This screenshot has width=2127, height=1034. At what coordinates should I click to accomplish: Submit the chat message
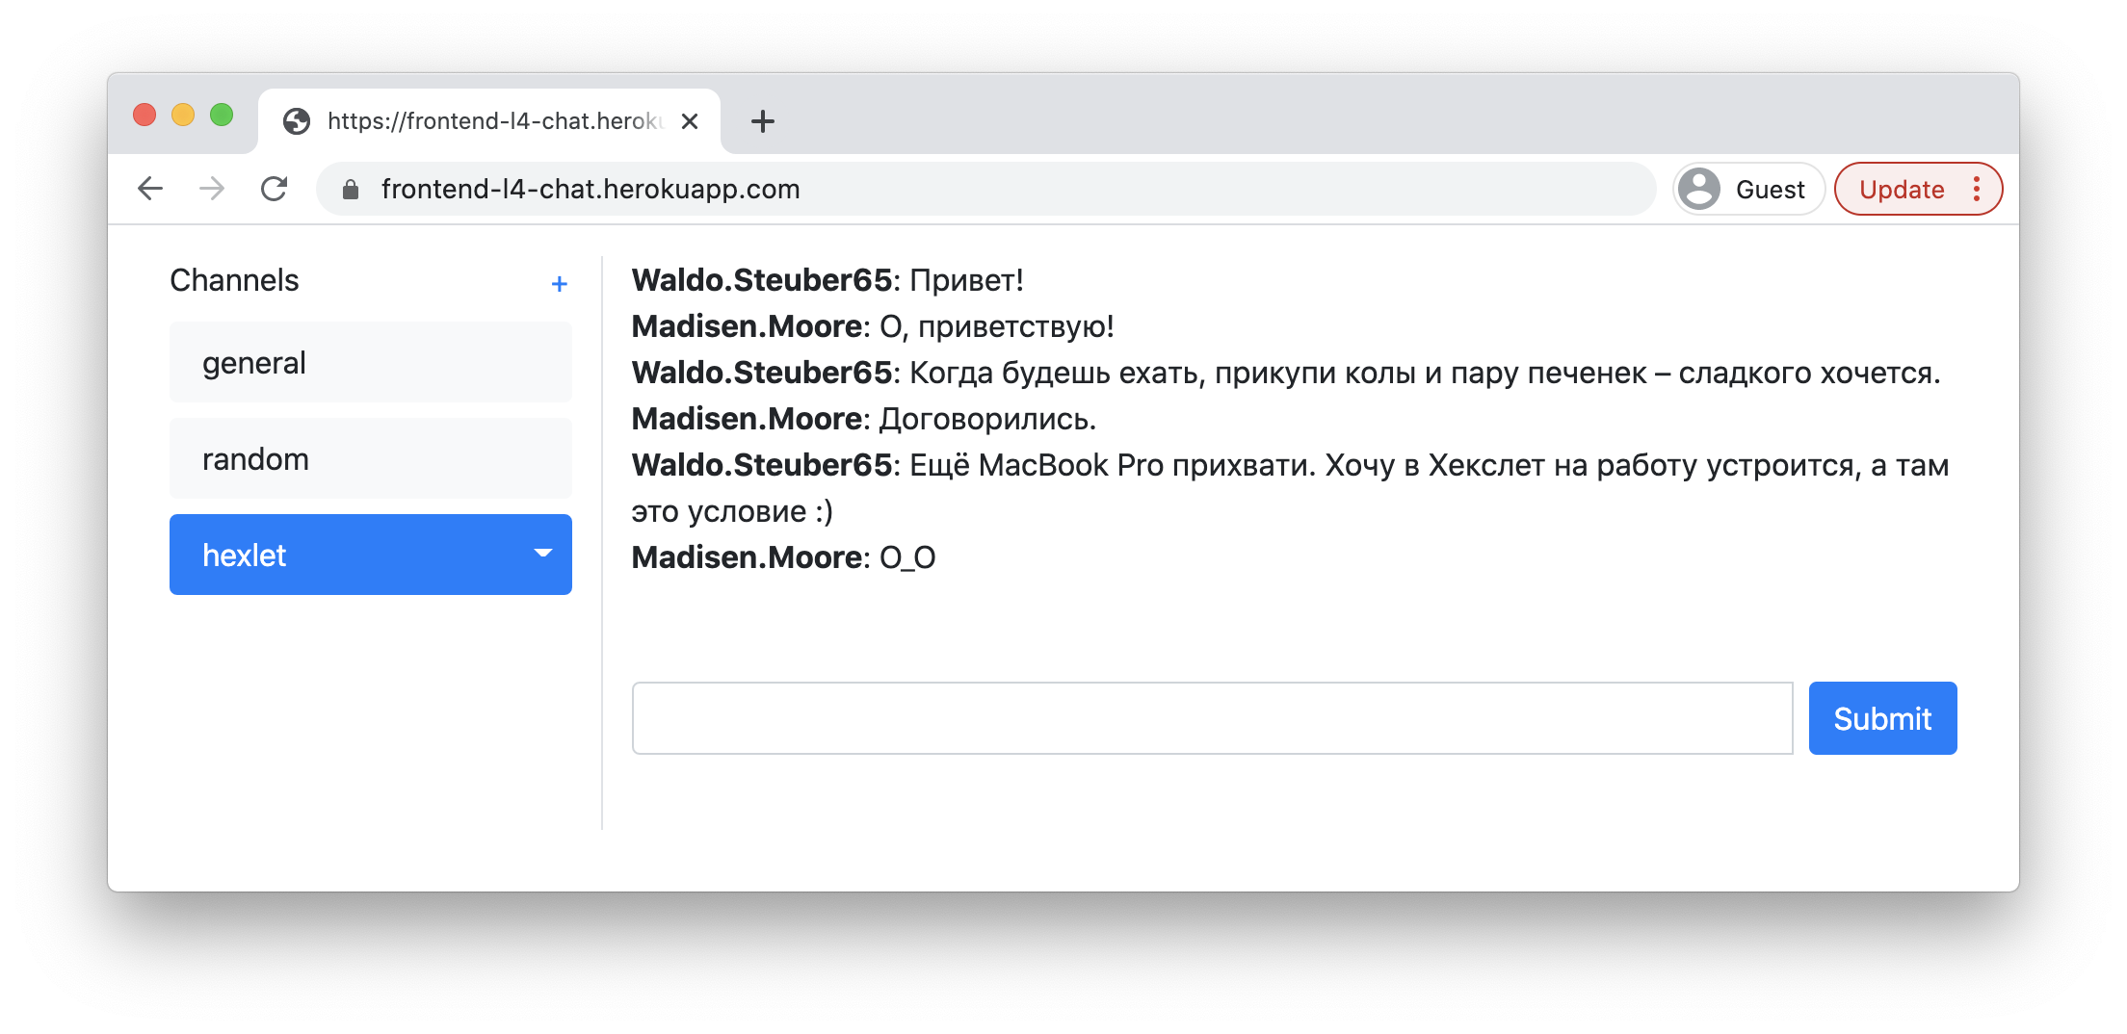pyautogui.click(x=1882, y=717)
